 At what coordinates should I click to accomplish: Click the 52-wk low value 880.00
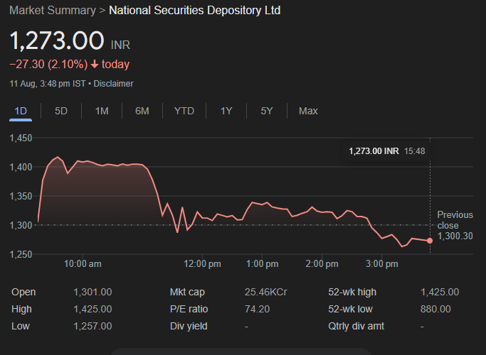pos(435,310)
